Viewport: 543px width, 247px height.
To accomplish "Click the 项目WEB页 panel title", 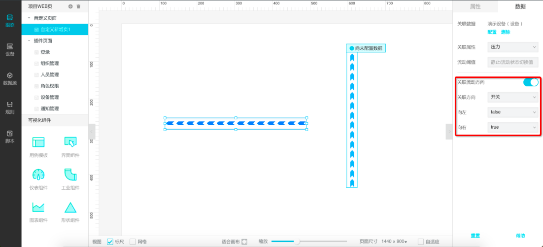I will [x=40, y=6].
